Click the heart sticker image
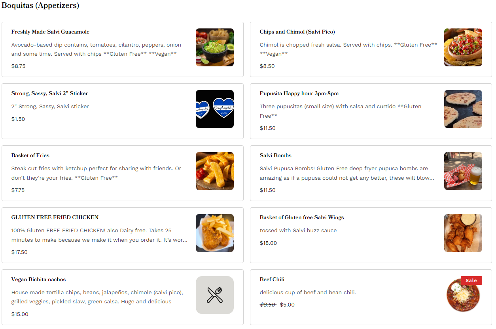 click(214, 109)
